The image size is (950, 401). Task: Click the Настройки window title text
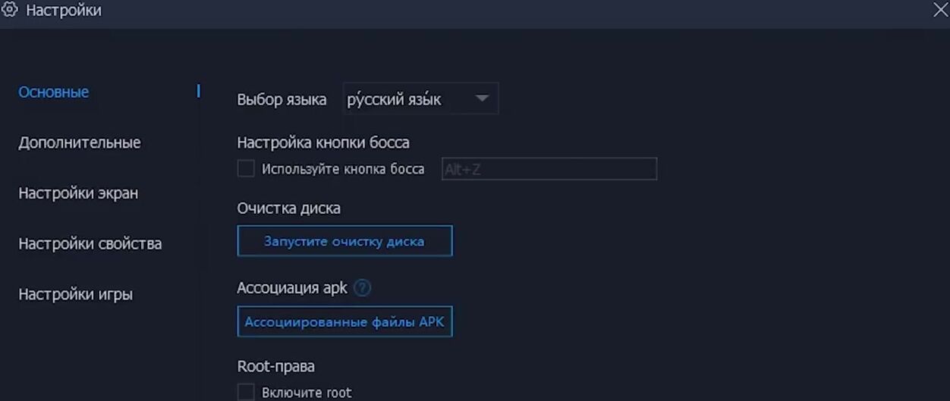(x=64, y=11)
